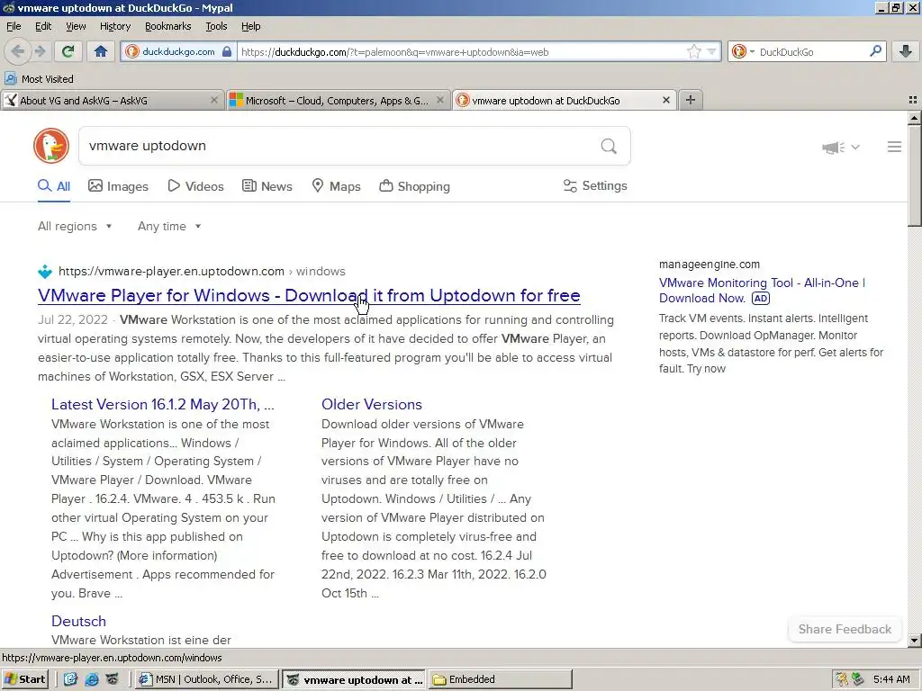The width and height of the screenshot is (922, 691).
Task: Click the search bar magnifier icon
Action: [x=875, y=51]
